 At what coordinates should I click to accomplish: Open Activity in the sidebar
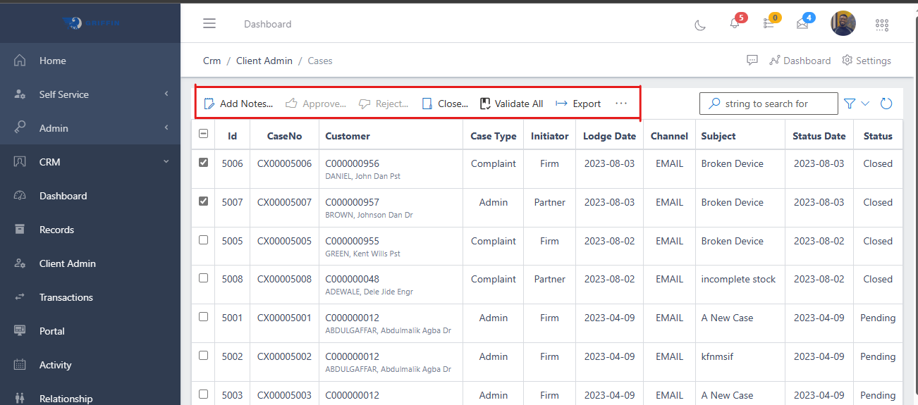90,365
